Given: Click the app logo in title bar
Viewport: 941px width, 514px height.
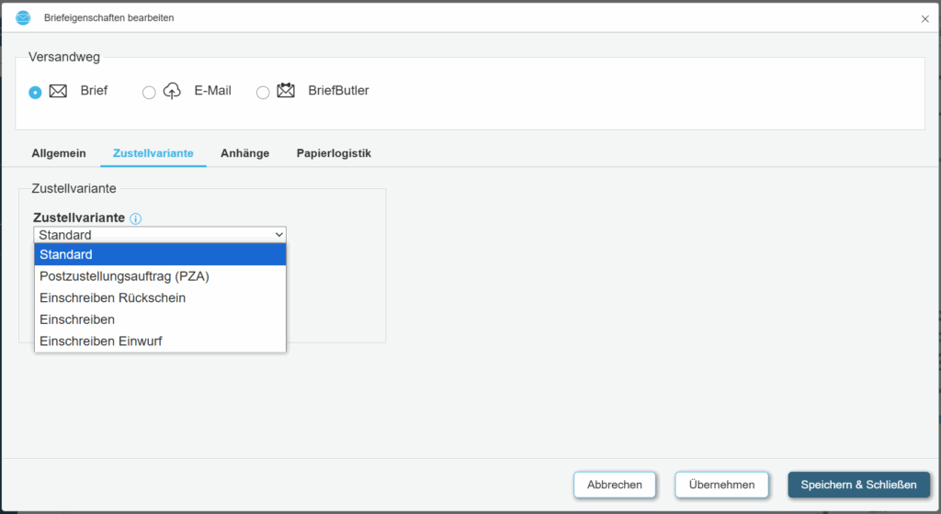Looking at the screenshot, I should tap(23, 17).
